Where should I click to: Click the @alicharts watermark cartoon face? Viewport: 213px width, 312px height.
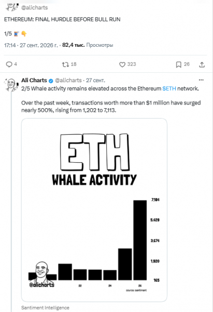click(x=42, y=270)
